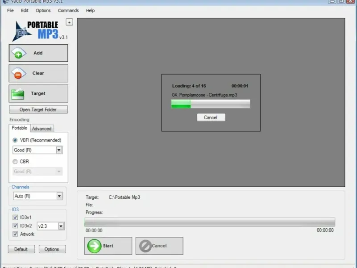
Task: Click the main conversion progress bar
Action: coord(210,222)
